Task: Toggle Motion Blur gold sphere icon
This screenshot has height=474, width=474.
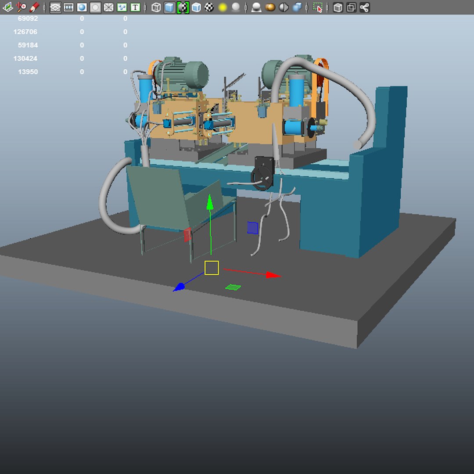Action: (x=270, y=7)
